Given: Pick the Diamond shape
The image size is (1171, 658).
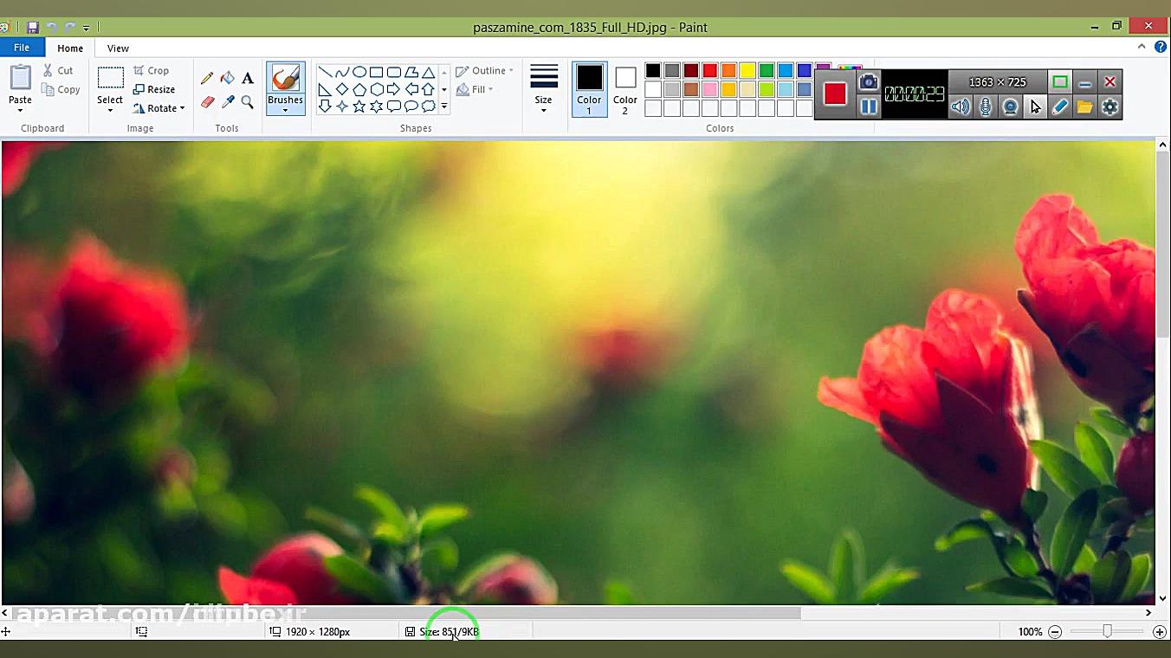Looking at the screenshot, I should (342, 89).
